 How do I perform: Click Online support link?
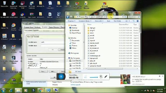point(75,85)
